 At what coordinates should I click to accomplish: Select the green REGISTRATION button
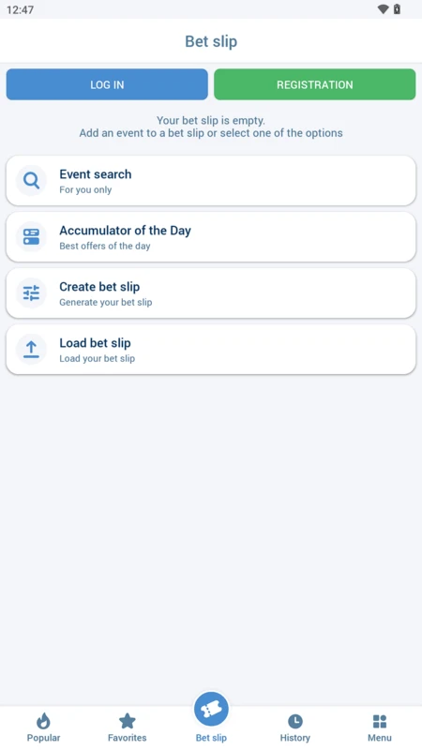(315, 84)
